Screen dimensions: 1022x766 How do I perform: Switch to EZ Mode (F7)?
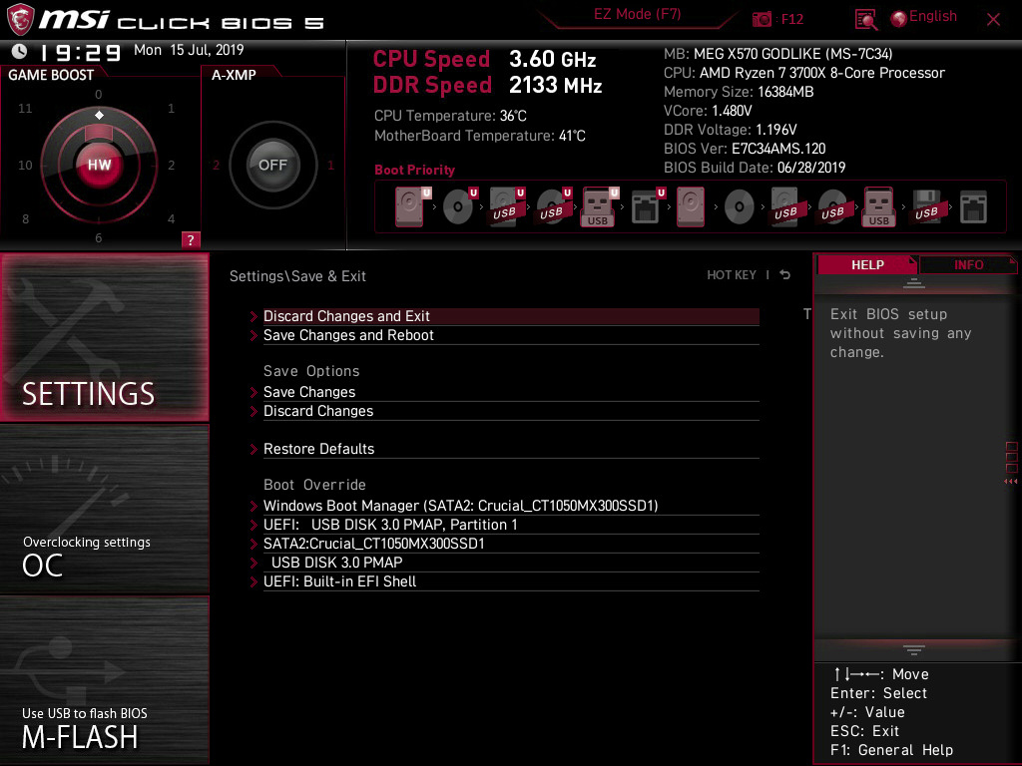(638, 14)
